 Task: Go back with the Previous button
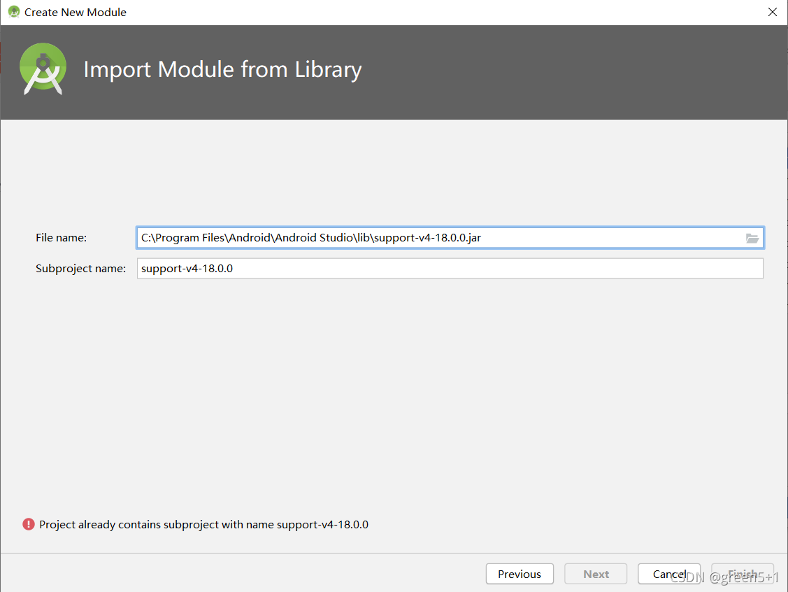click(x=520, y=574)
